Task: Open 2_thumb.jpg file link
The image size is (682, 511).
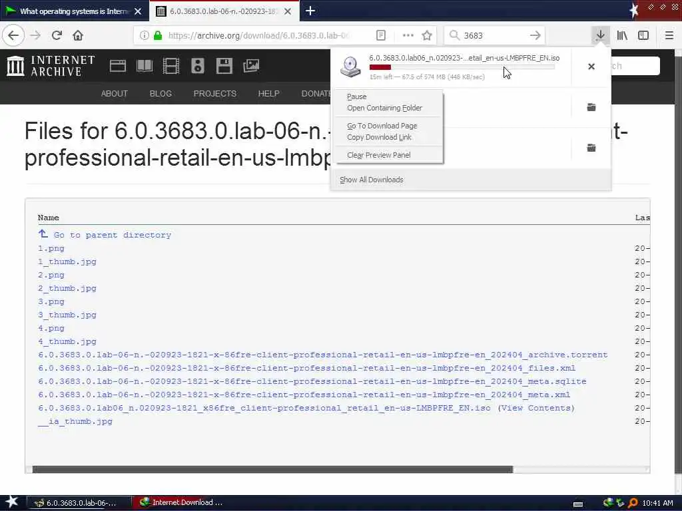Action: [x=67, y=288]
